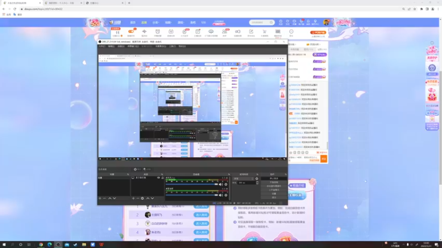This screenshot has height=248, width=442.
Task: Open settings gear of first audio mixer channel
Action: pos(226,185)
